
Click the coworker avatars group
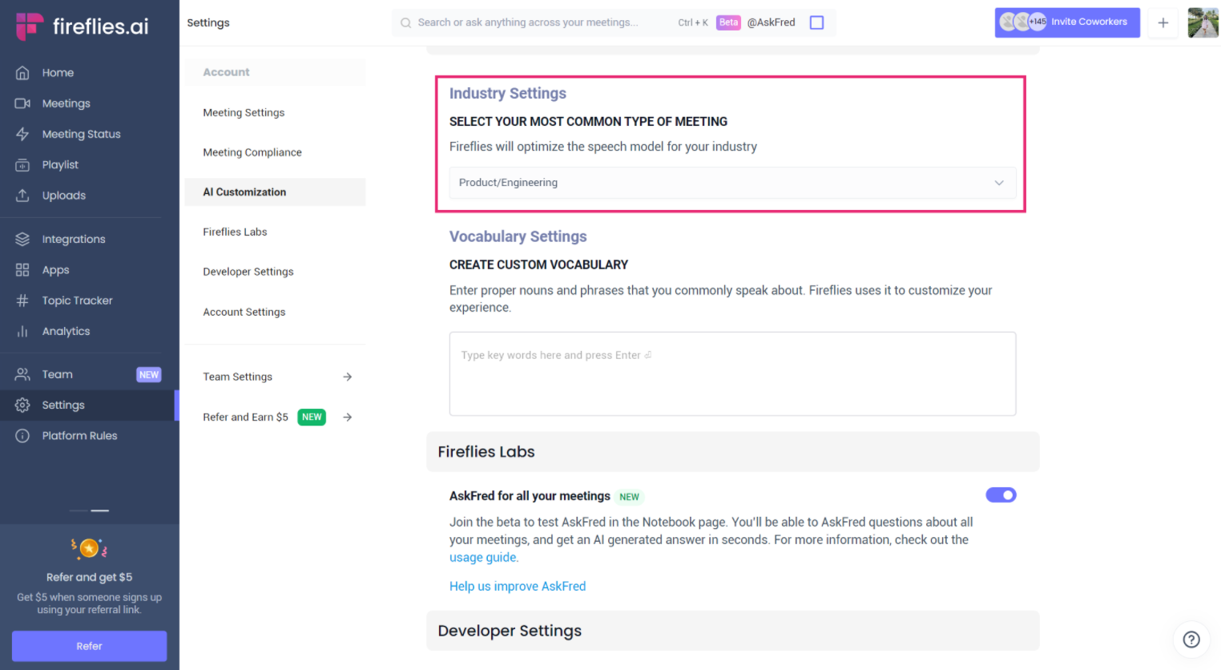1023,22
